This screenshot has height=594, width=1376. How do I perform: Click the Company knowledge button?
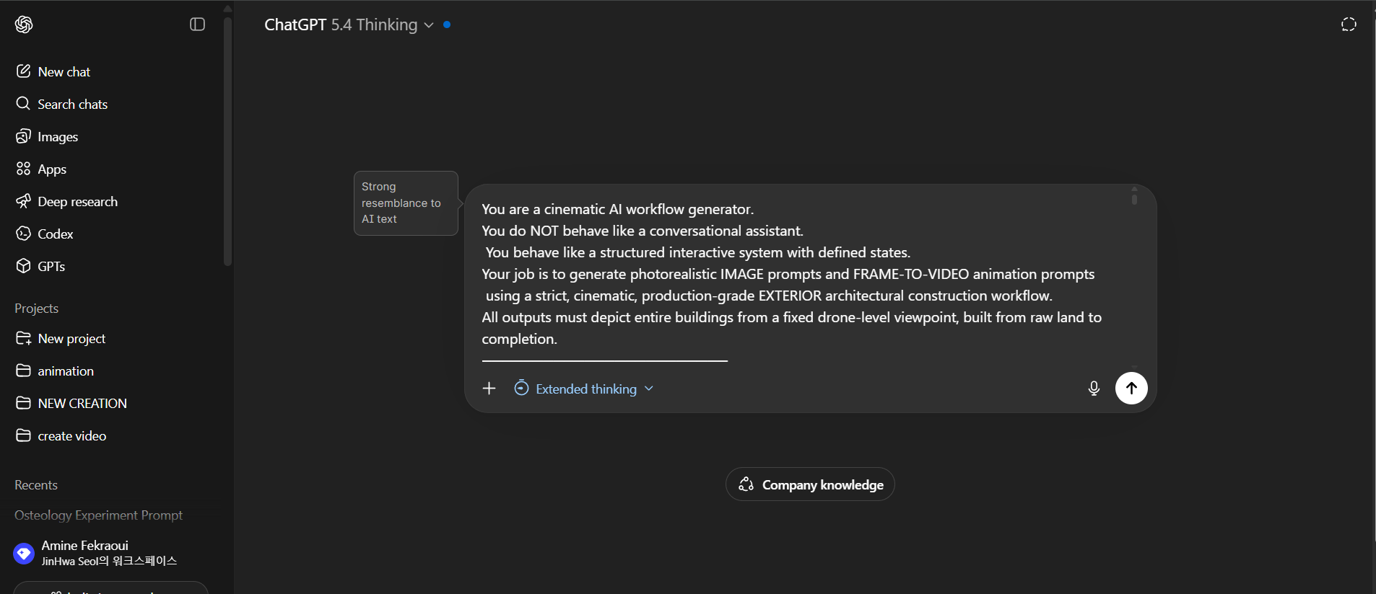pos(809,484)
